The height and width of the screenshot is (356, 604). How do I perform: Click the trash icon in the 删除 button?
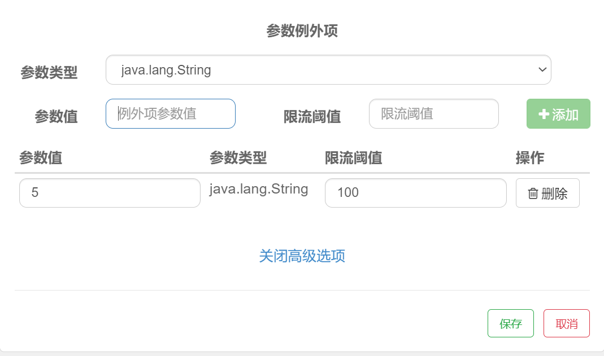point(533,194)
